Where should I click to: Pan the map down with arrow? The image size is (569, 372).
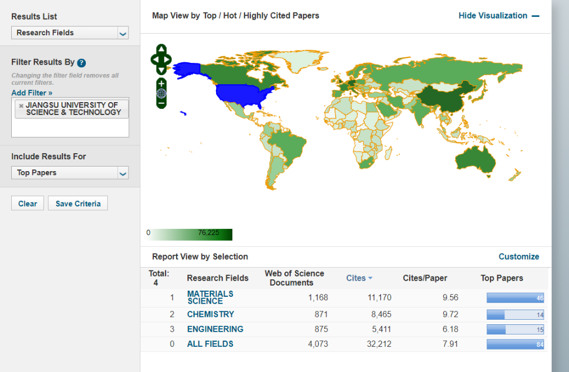(161, 70)
